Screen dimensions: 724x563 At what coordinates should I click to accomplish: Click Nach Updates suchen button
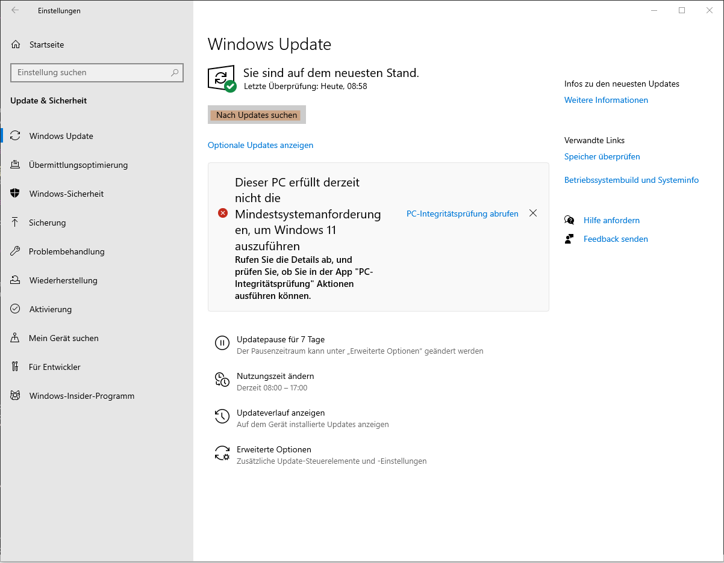coord(257,115)
